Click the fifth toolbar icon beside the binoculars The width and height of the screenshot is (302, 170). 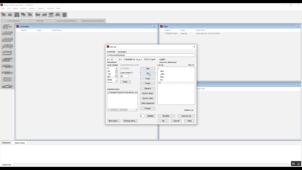coord(30,15)
